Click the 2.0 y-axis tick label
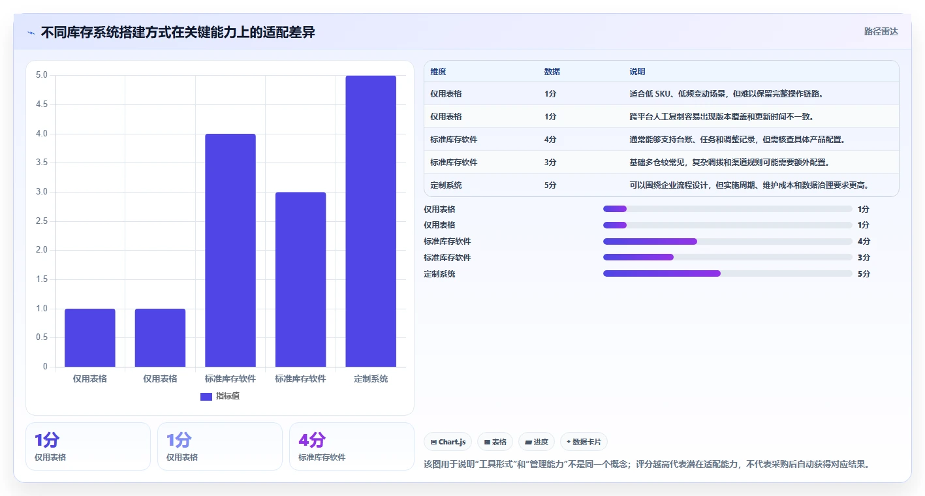This screenshot has height=496, width=925. click(x=41, y=250)
